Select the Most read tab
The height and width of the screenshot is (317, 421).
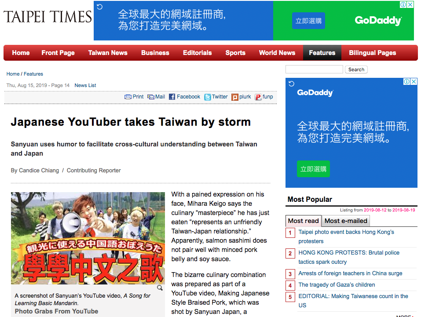(303, 221)
